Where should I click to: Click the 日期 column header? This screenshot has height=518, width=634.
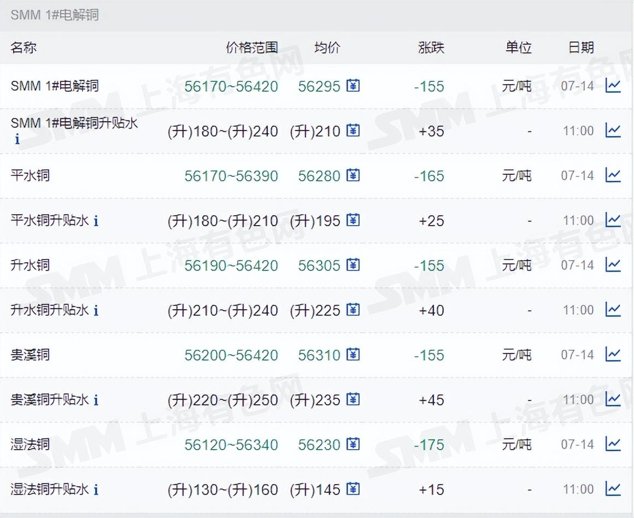(581, 48)
